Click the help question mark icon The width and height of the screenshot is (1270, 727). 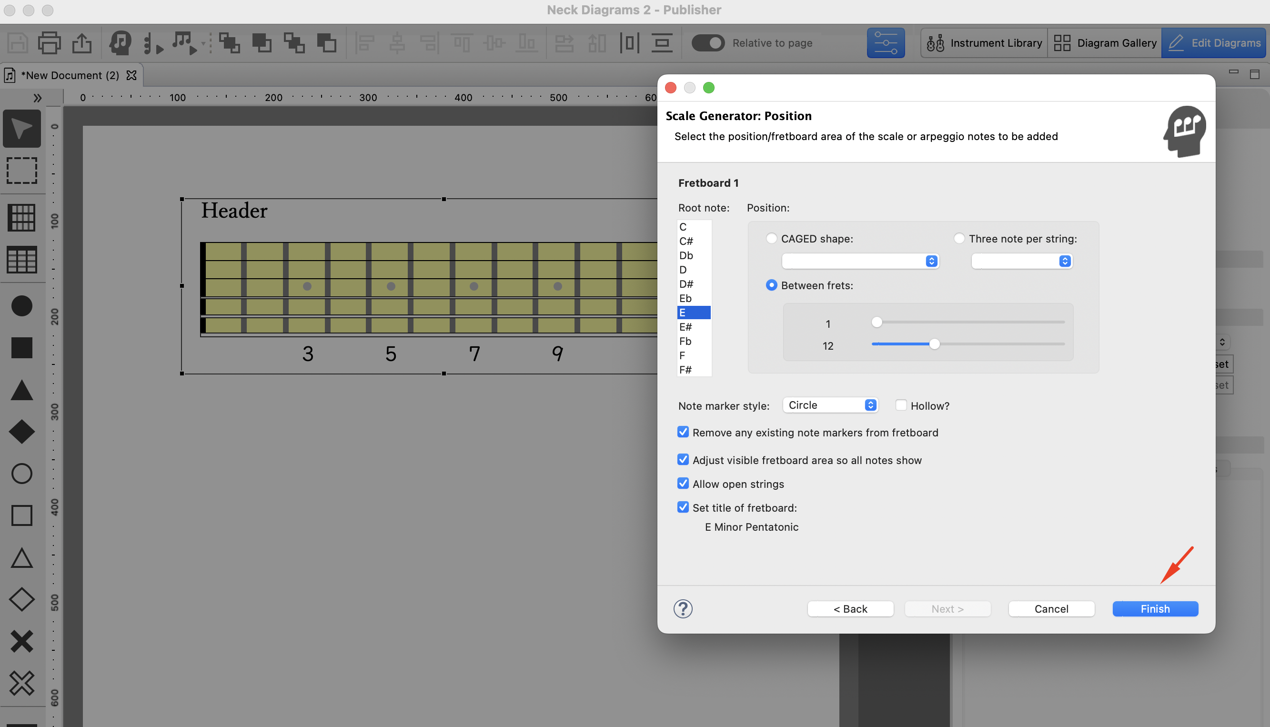(683, 609)
